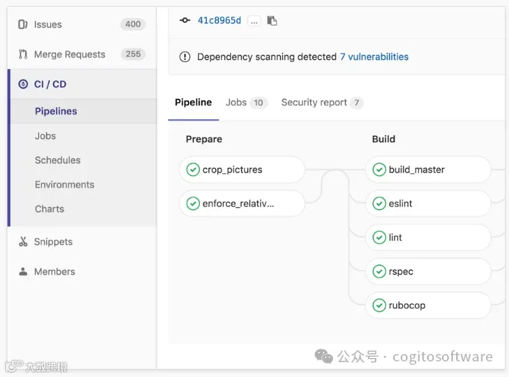This screenshot has width=509, height=377.
Task: Click the Members person icon
Action: tap(23, 271)
